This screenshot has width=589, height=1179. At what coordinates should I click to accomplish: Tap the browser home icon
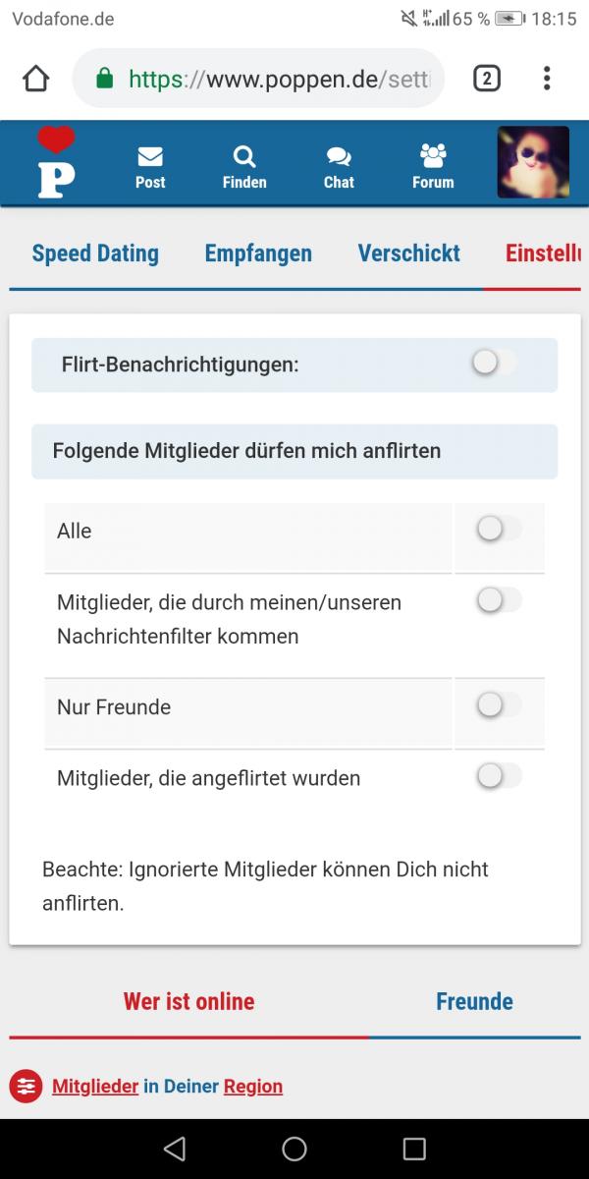[35, 79]
